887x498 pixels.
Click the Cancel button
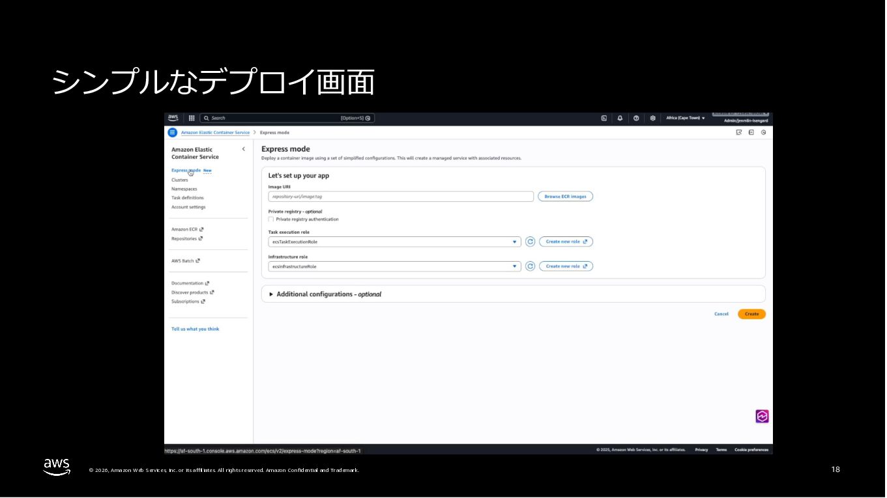point(721,314)
